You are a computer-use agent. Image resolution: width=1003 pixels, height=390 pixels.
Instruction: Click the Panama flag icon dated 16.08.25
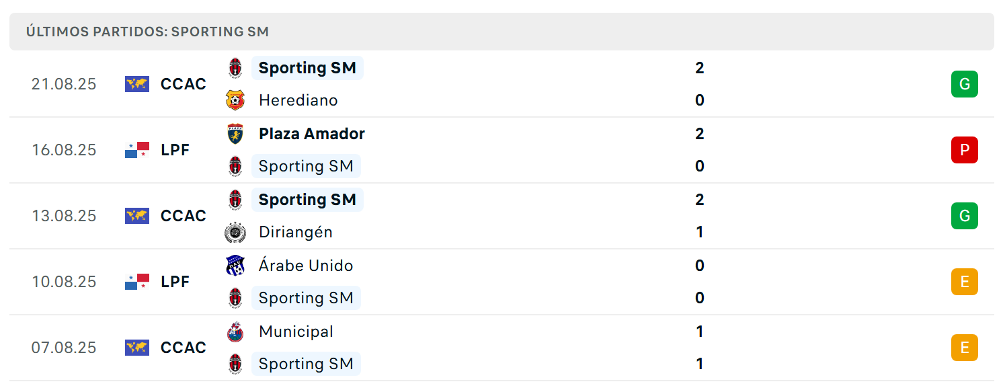pyautogui.click(x=137, y=150)
